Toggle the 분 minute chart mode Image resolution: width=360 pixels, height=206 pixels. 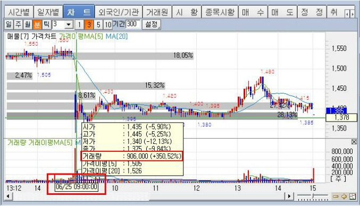pos(37,24)
